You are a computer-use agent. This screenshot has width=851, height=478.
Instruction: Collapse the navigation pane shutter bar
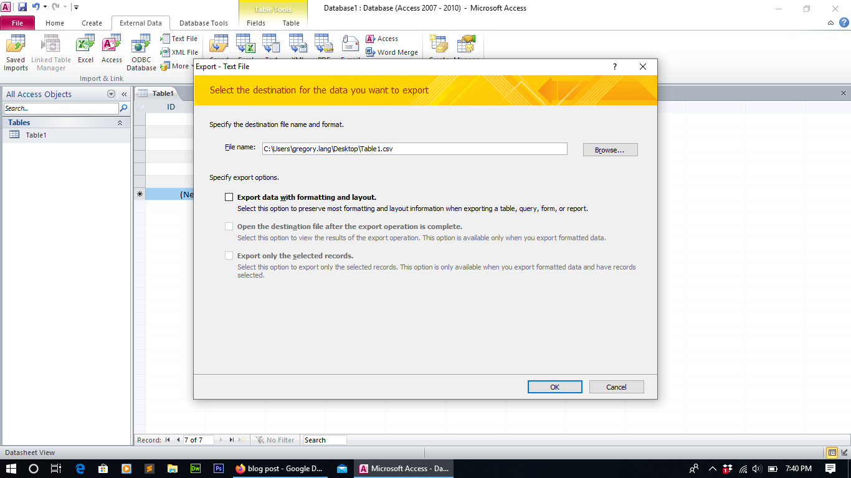[x=124, y=94]
